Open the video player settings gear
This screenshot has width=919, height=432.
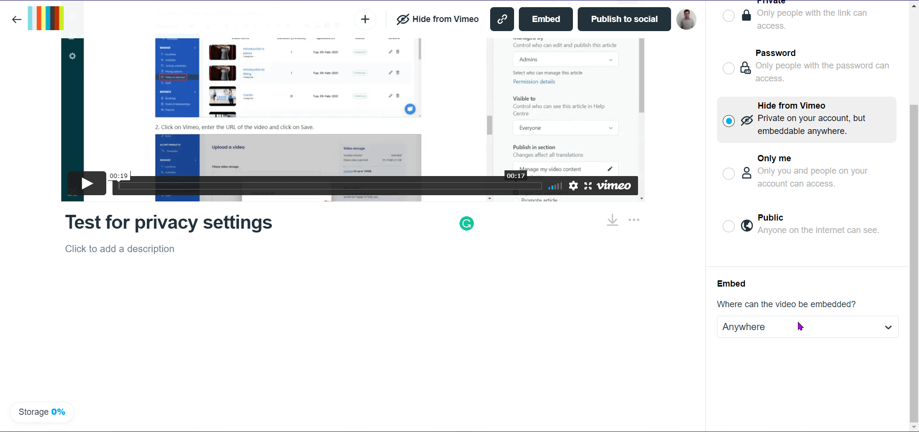coord(573,186)
